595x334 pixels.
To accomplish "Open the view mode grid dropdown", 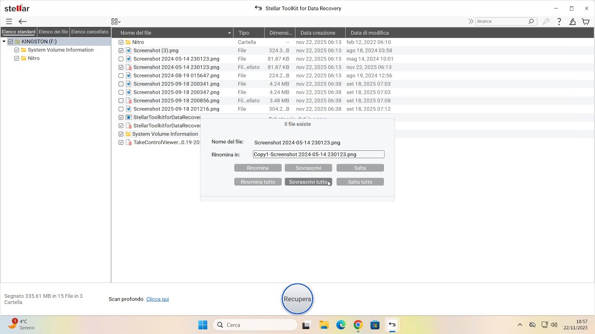I will (x=116, y=21).
